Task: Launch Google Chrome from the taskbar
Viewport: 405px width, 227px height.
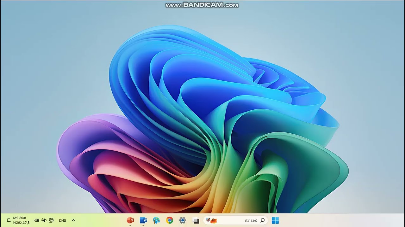Action: pos(170,220)
